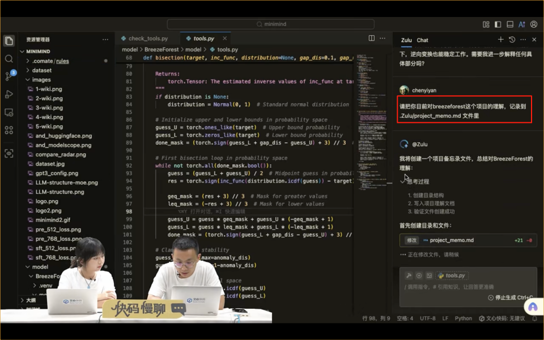Click the UTF-8 encoding indicator

pyautogui.click(x=427, y=318)
